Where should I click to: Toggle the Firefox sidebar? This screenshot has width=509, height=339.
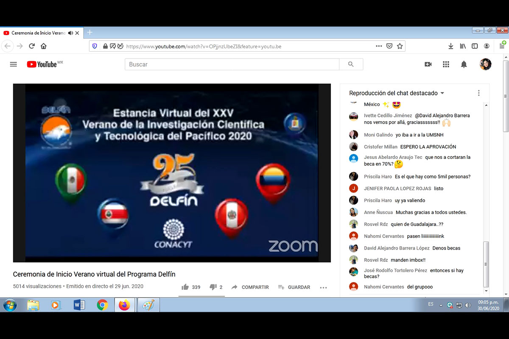(475, 46)
